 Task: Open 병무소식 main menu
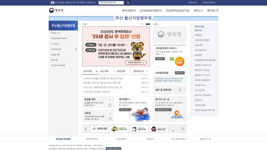[198, 10]
